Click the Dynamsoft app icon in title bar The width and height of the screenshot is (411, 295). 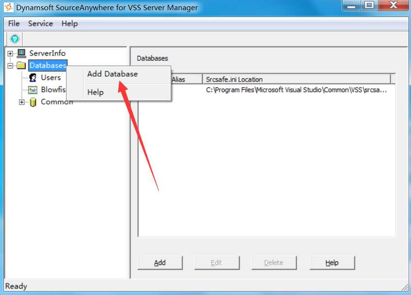[x=8, y=7]
